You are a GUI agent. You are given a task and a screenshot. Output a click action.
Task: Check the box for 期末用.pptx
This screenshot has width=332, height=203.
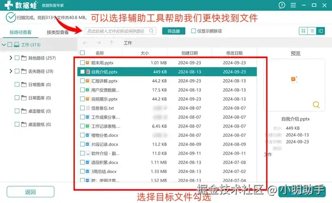[83, 63]
